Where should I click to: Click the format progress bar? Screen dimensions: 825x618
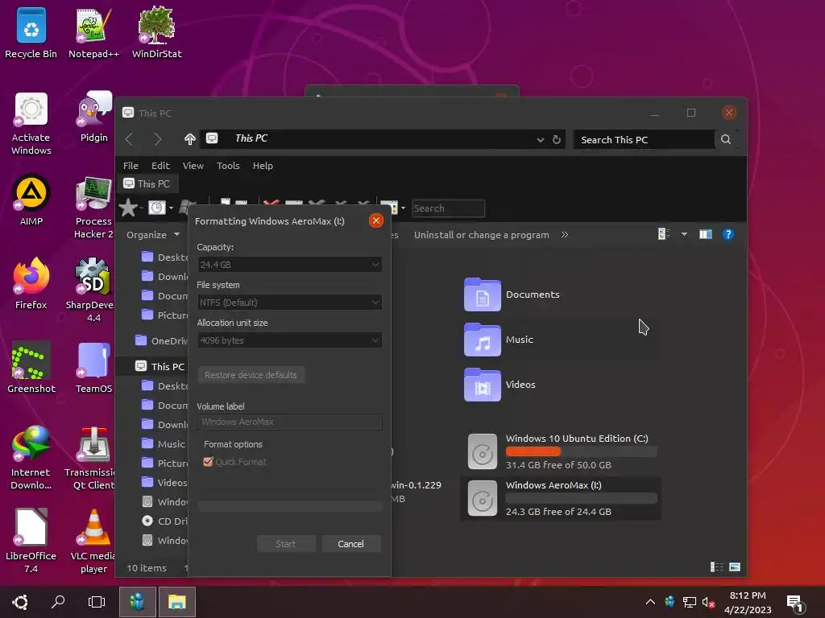[x=290, y=506]
